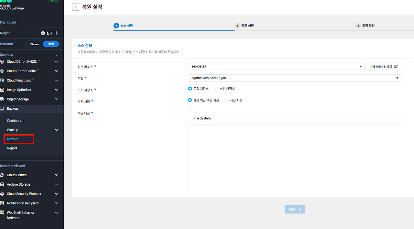Viewport: 414px width, 229px height.
Task: Click the Image Optimizer service icon
Action: [2, 90]
